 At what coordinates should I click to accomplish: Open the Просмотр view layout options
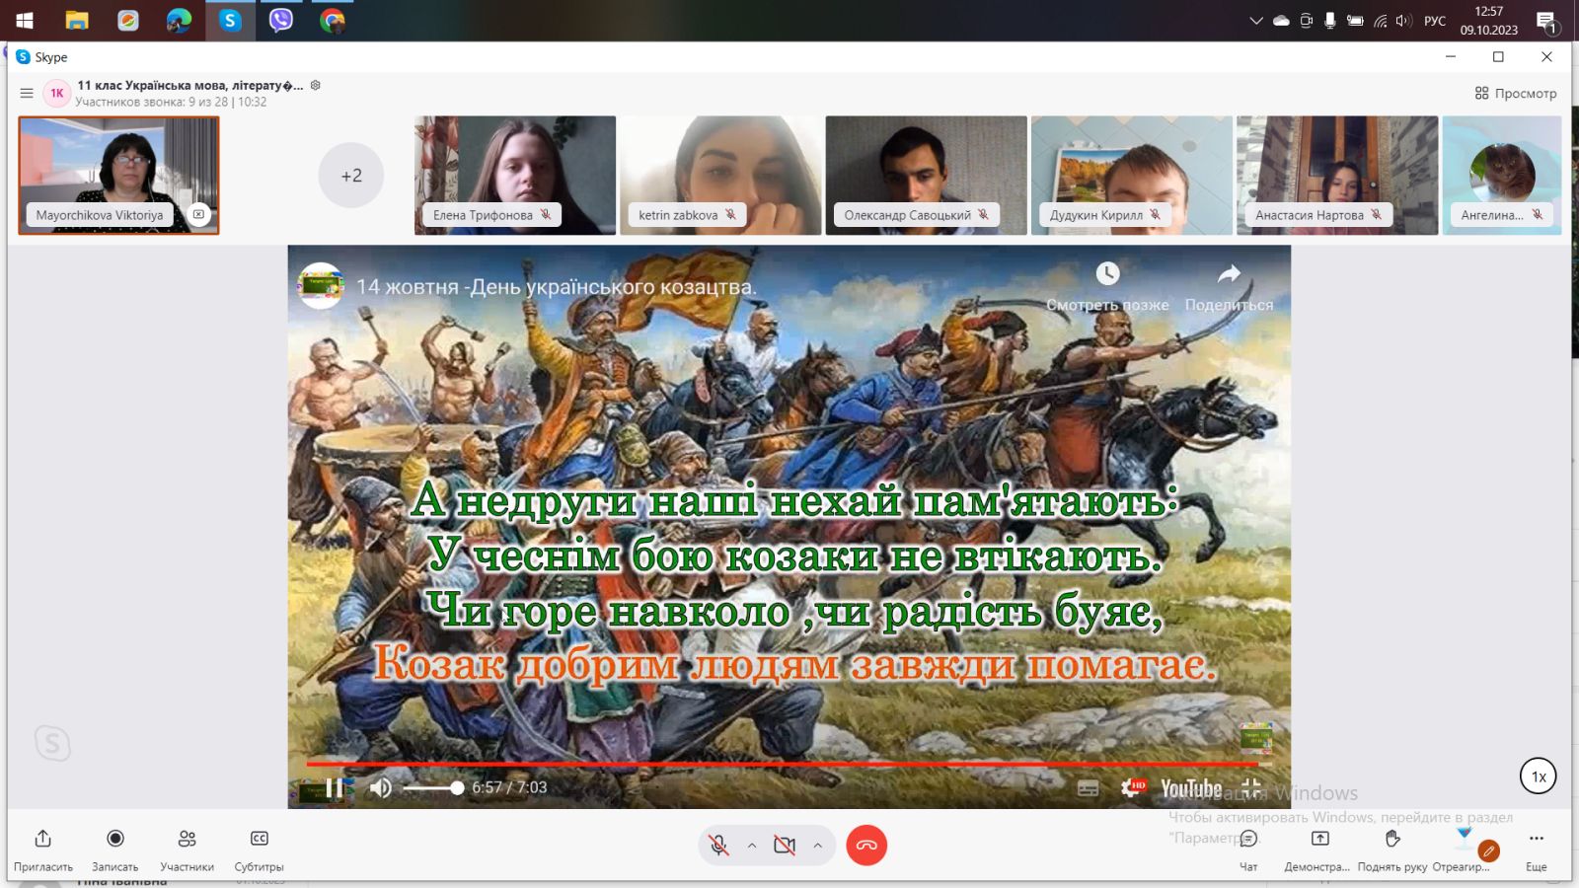coord(1516,94)
